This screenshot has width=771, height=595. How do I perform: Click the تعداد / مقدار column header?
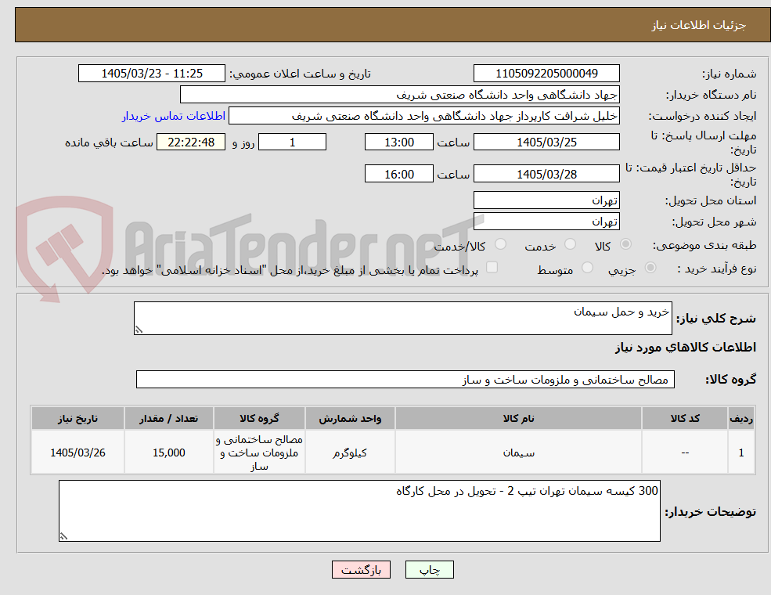click(168, 419)
